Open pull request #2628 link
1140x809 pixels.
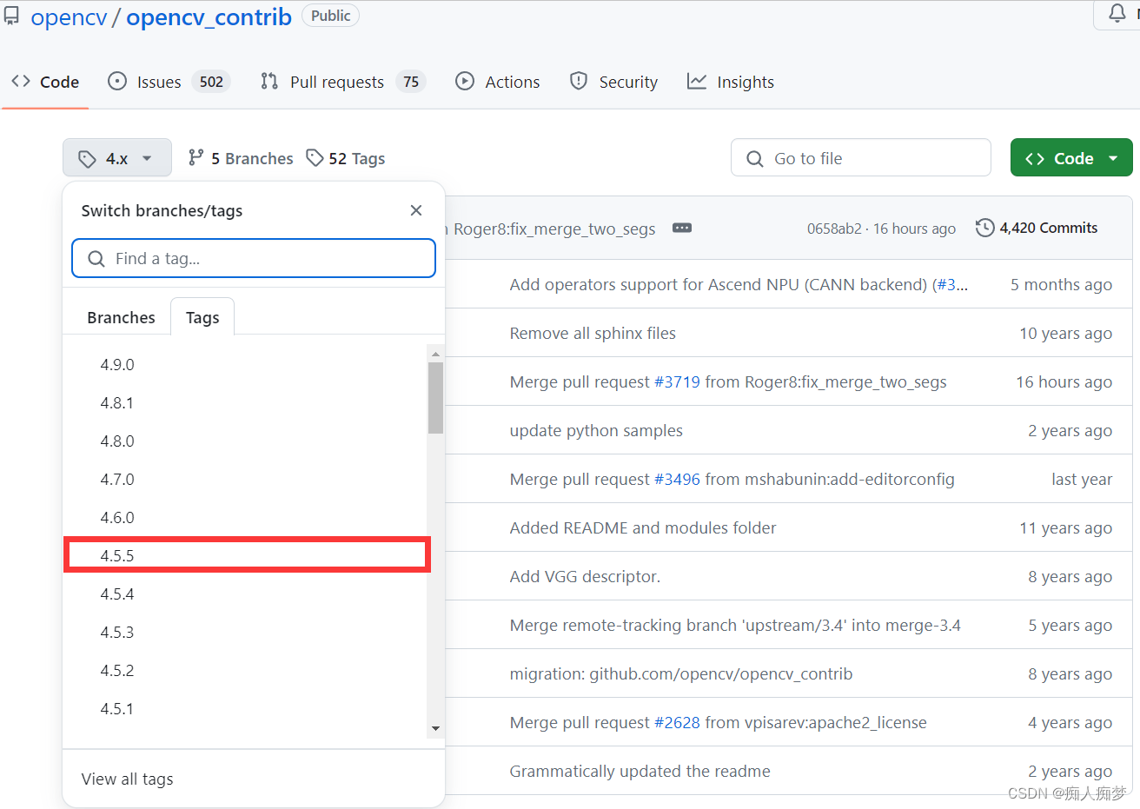677,722
